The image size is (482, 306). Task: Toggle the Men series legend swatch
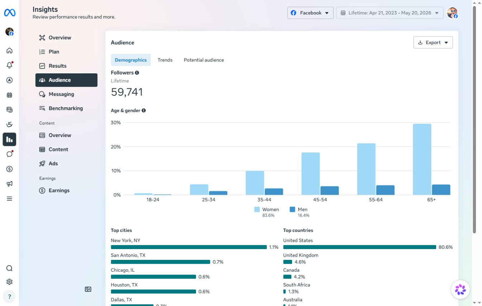[x=292, y=209]
